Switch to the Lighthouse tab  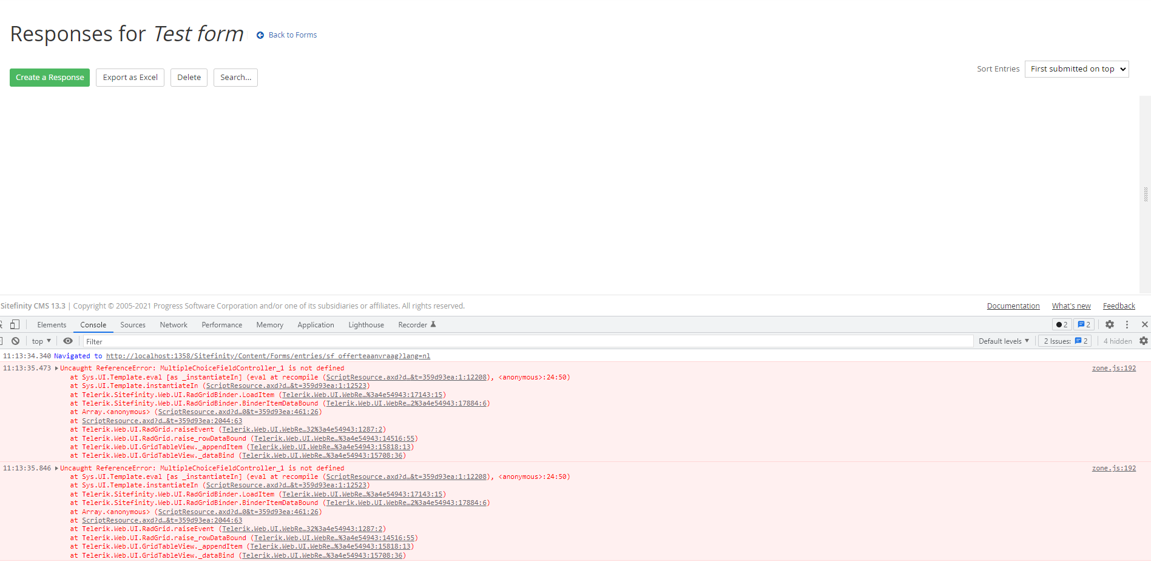click(x=366, y=324)
